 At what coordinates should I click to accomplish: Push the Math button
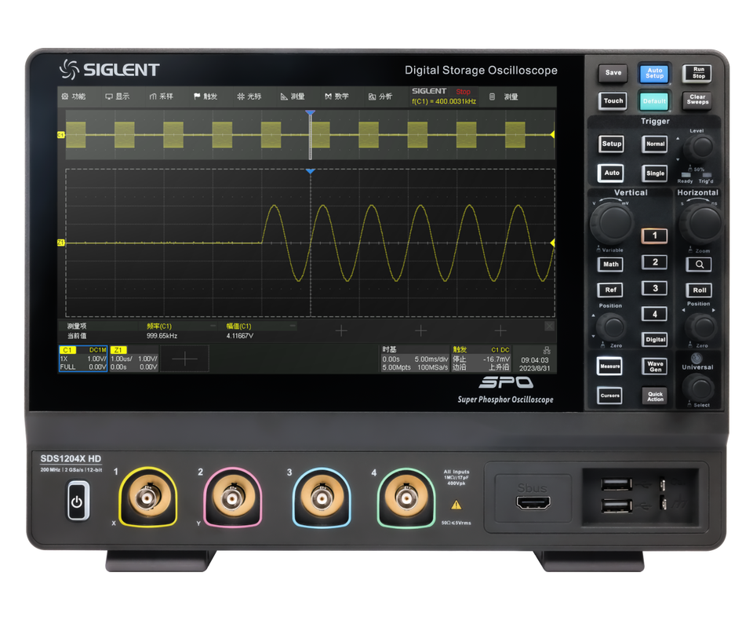(610, 264)
